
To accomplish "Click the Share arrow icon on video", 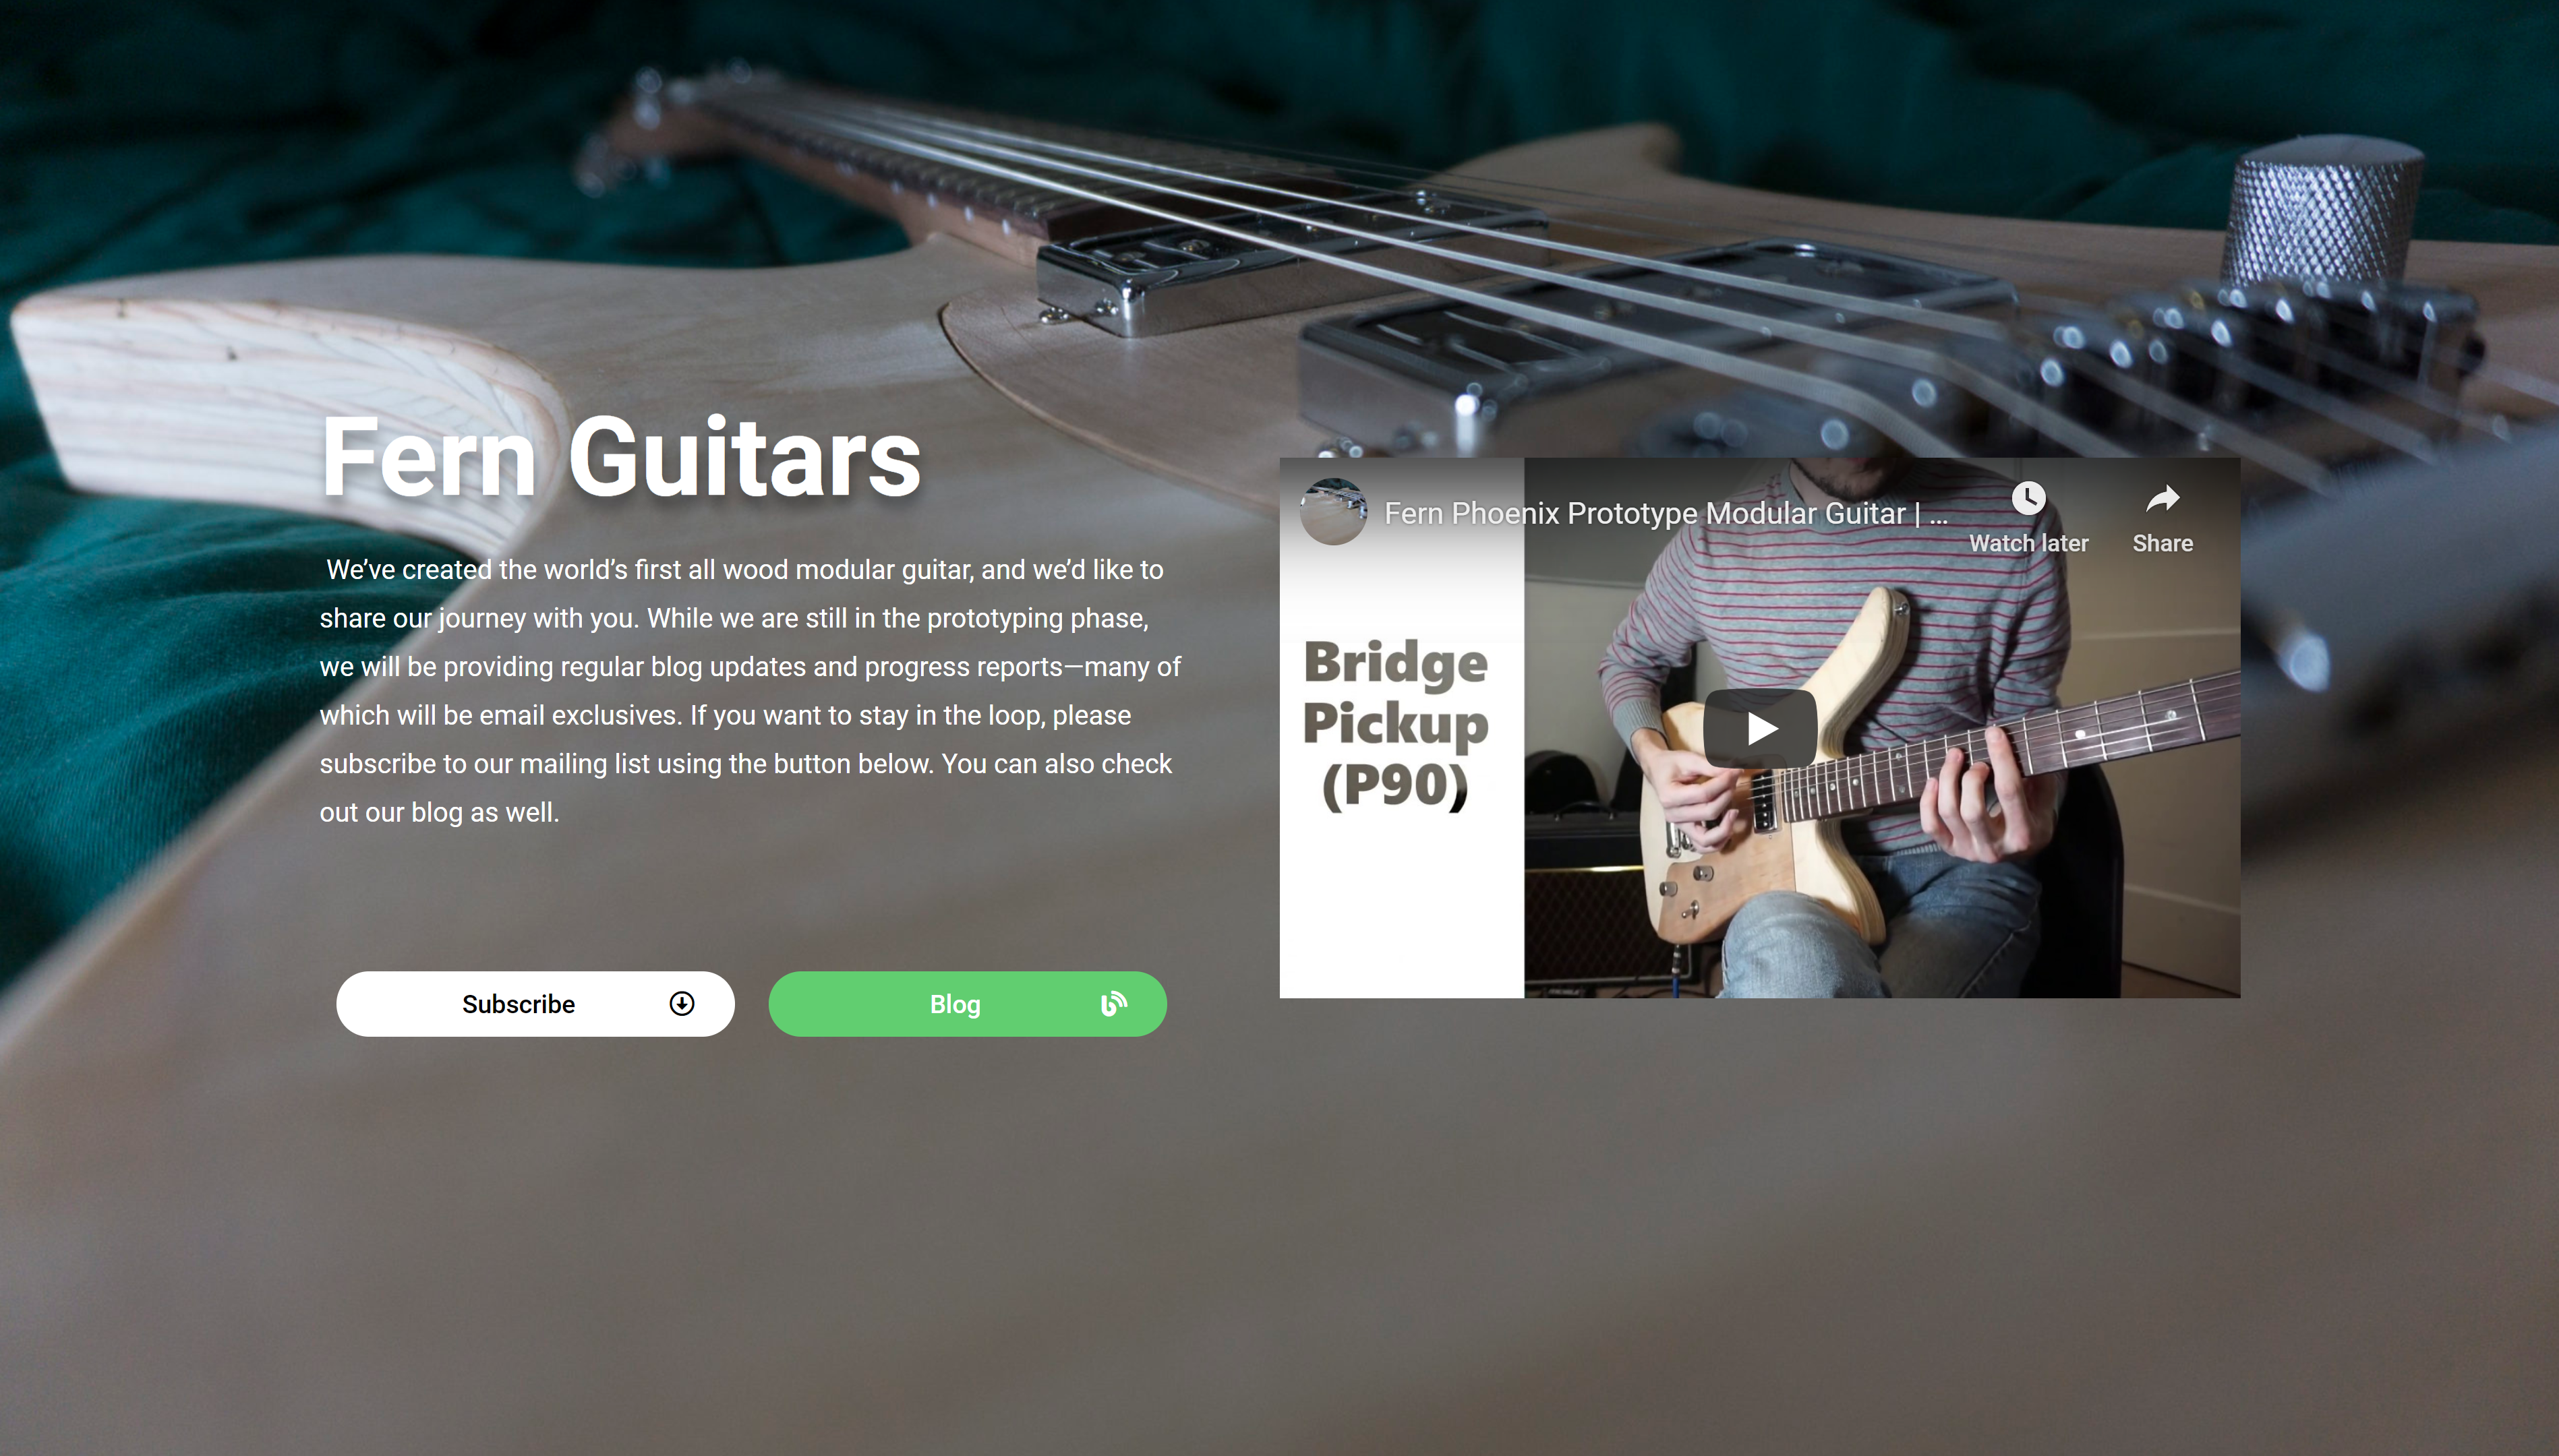I will pyautogui.click(x=2163, y=498).
